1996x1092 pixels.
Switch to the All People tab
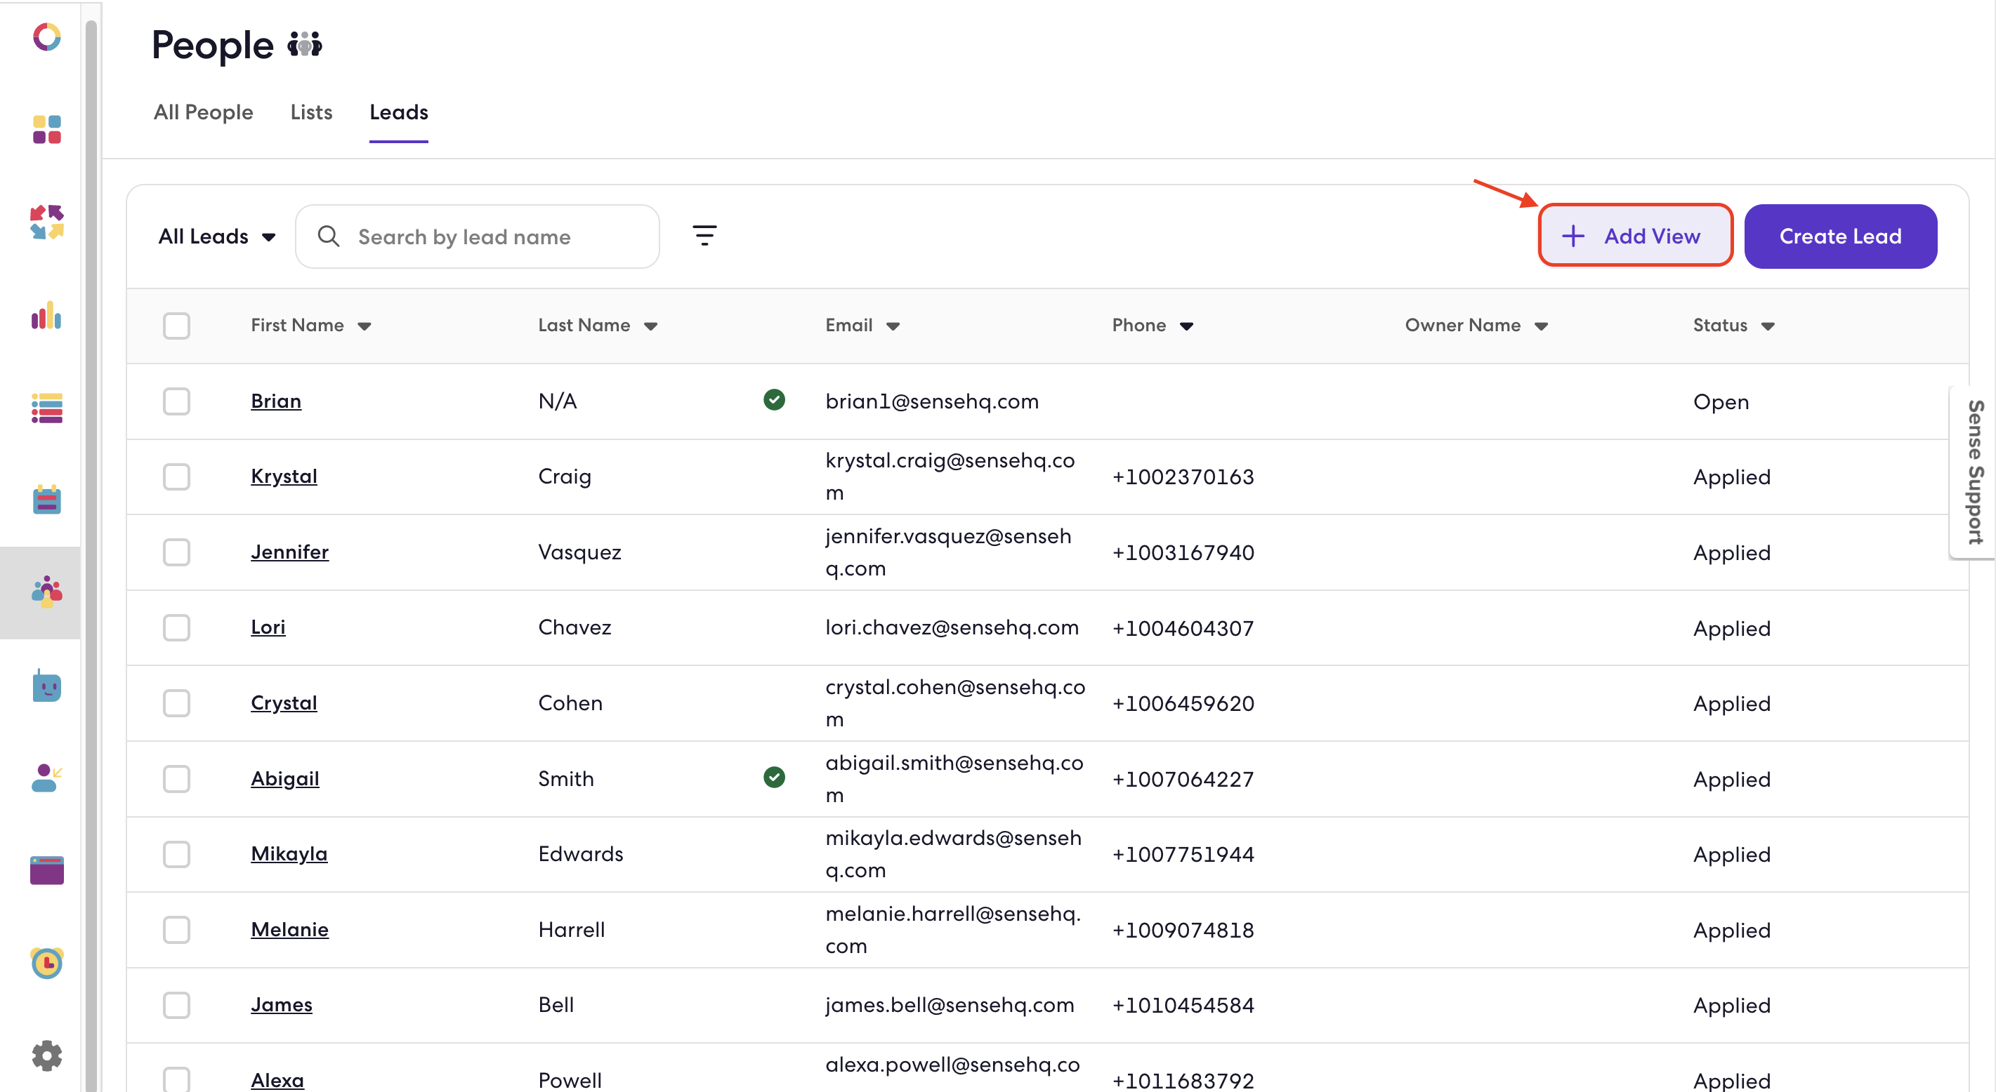click(x=203, y=112)
